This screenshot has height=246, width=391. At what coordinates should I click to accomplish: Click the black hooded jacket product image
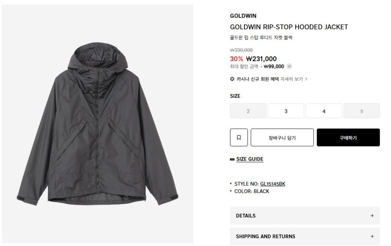(x=98, y=124)
